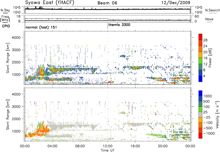220x152 pixels.
Task: Select the 'N.Search' legend label
Action: (x=212, y=10)
